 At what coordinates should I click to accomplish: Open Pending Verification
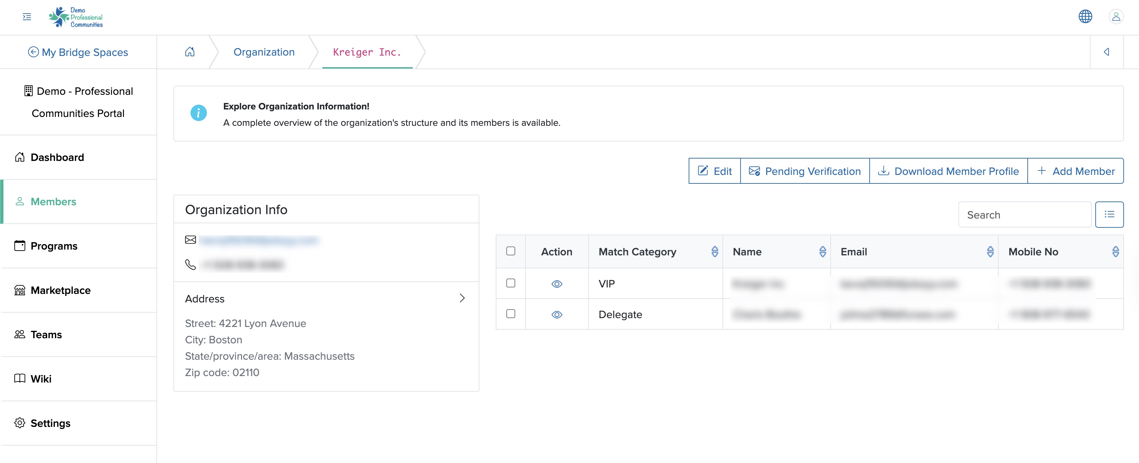(x=805, y=171)
